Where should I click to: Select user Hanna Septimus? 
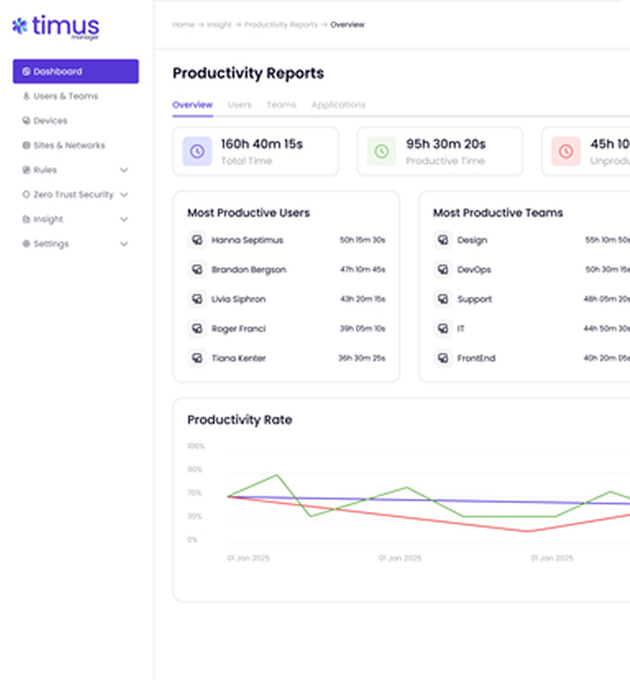tap(248, 240)
